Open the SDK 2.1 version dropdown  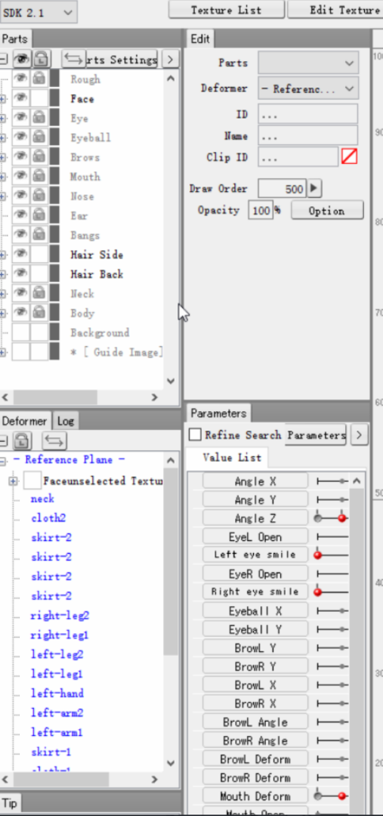[39, 12]
